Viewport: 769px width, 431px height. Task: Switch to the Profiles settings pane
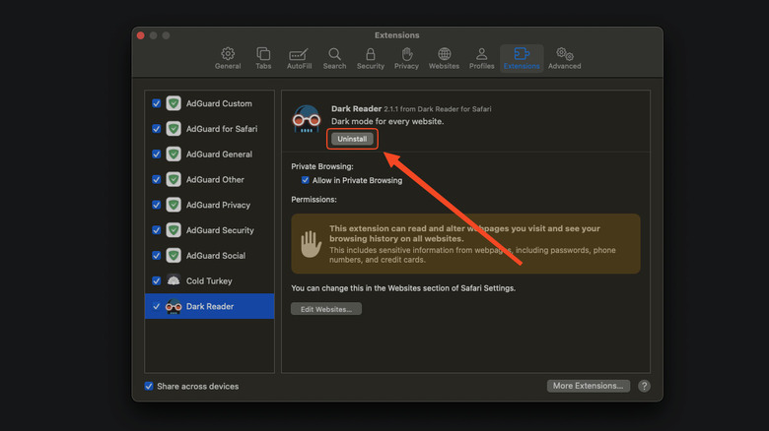(x=481, y=58)
